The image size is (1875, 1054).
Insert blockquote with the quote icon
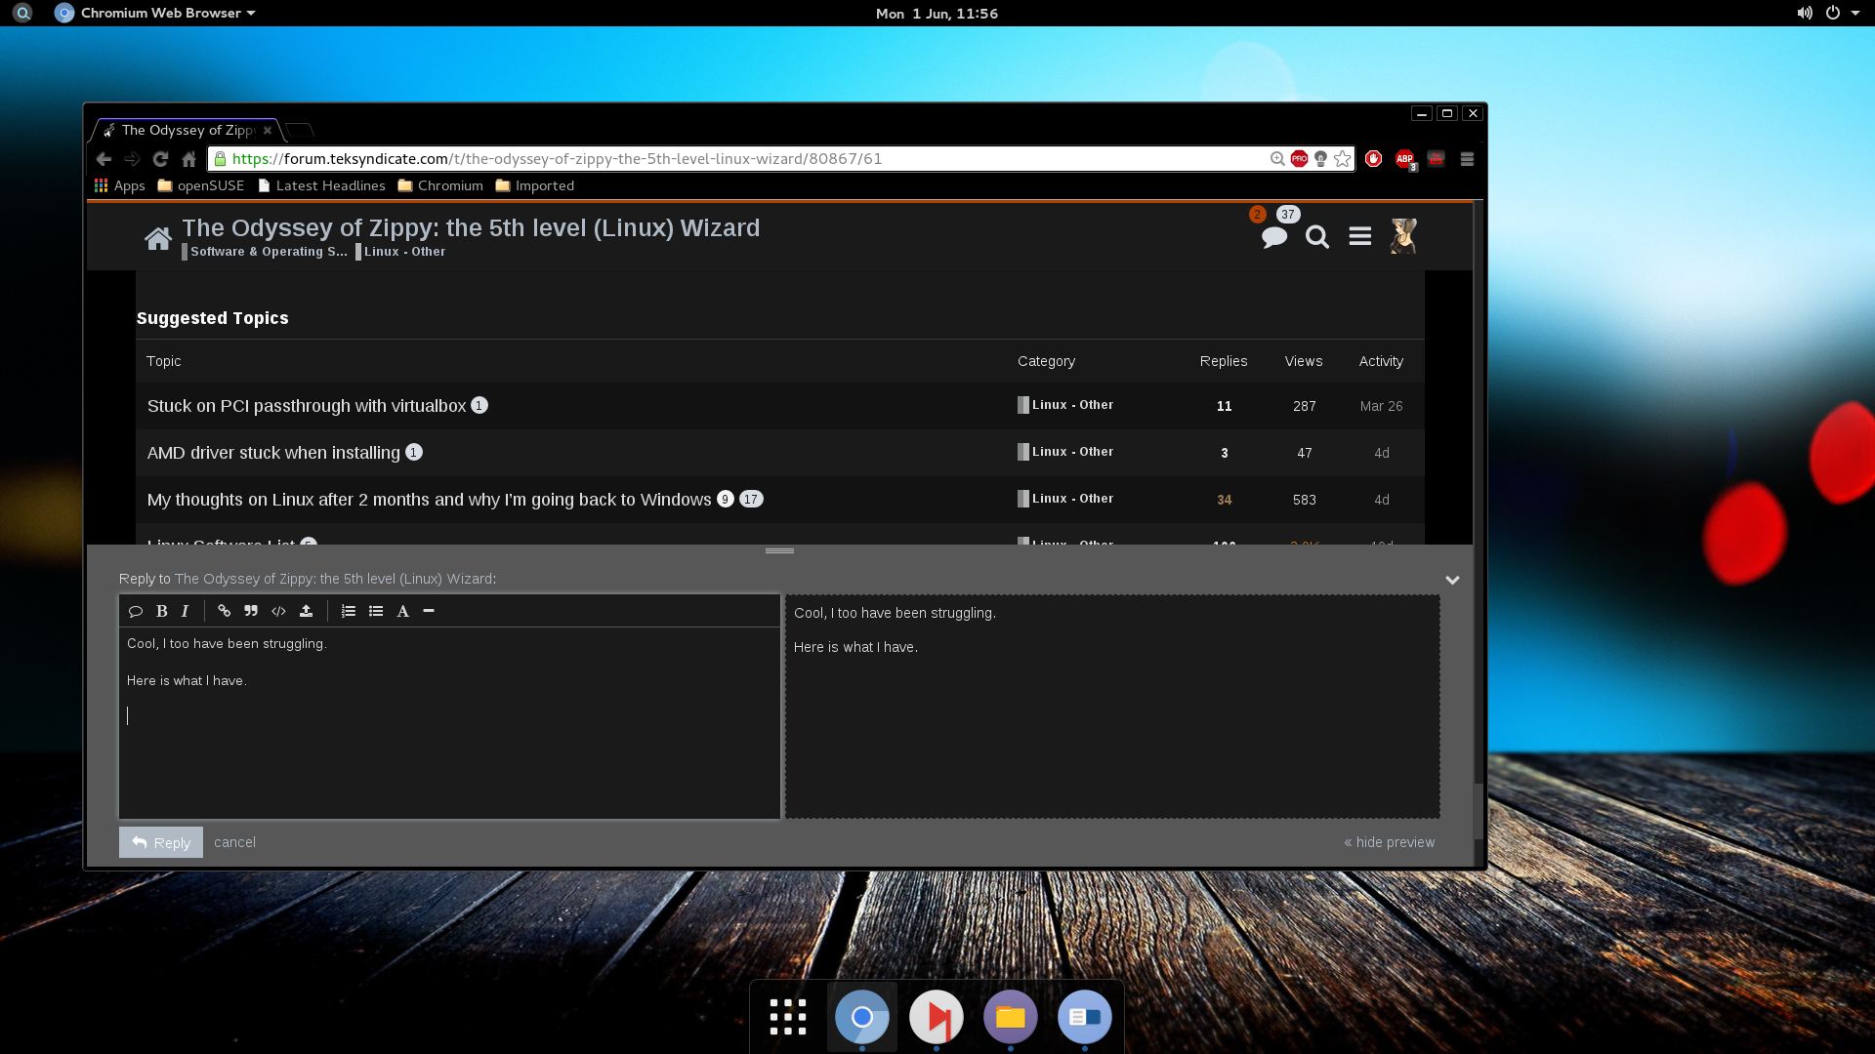tap(251, 611)
